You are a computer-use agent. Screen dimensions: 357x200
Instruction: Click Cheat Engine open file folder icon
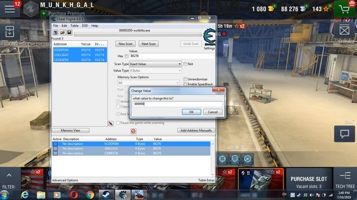pos(62,32)
